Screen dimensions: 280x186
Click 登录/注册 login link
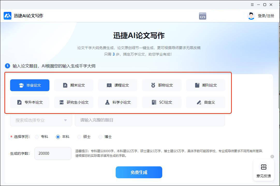click(266, 16)
